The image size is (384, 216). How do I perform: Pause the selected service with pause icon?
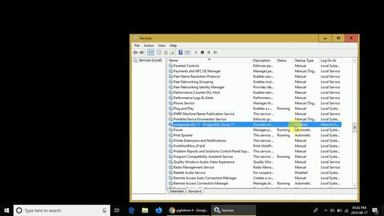(209, 52)
